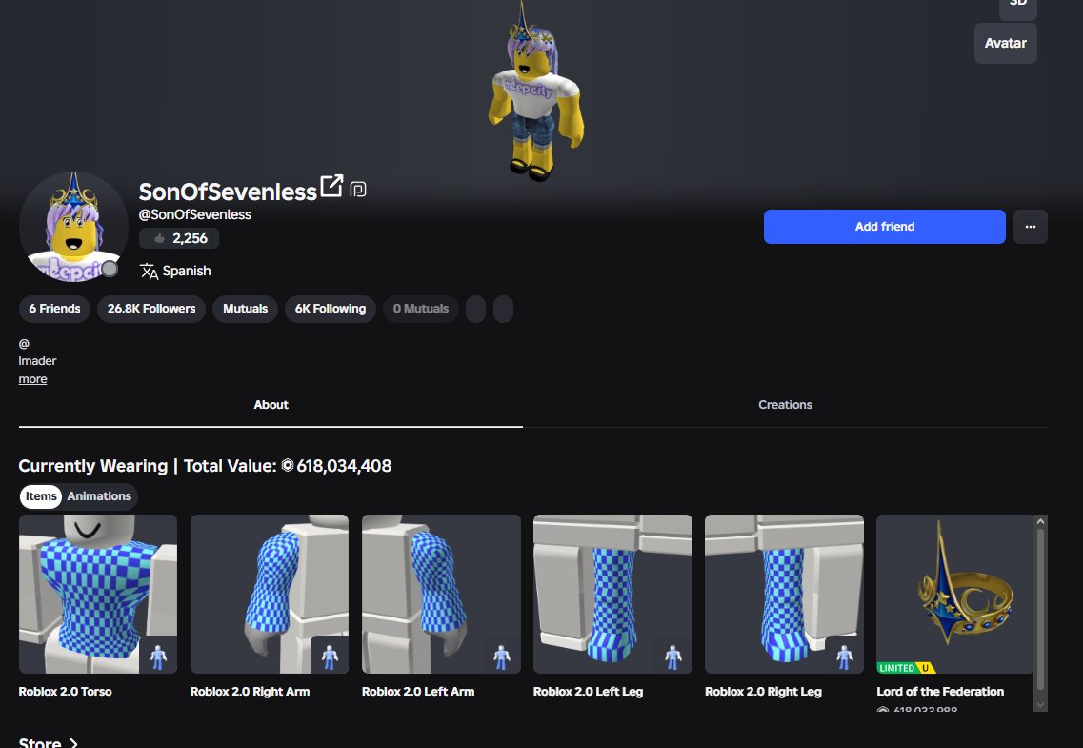Open the Store section chevron

tap(74, 743)
